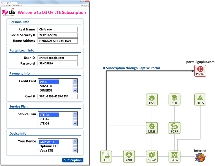Select the PCRF node icon
Viewport: 215px width, 166px height.
coord(175,128)
